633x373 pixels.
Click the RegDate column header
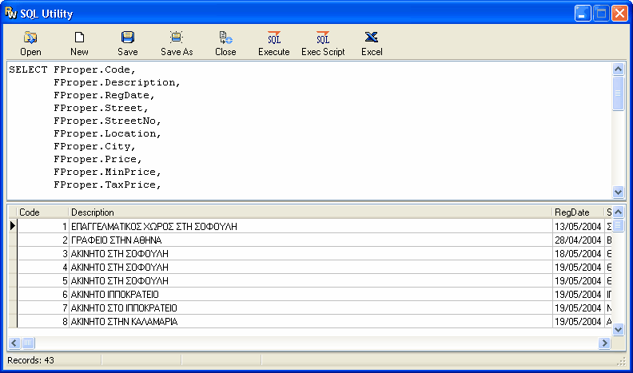coord(578,212)
